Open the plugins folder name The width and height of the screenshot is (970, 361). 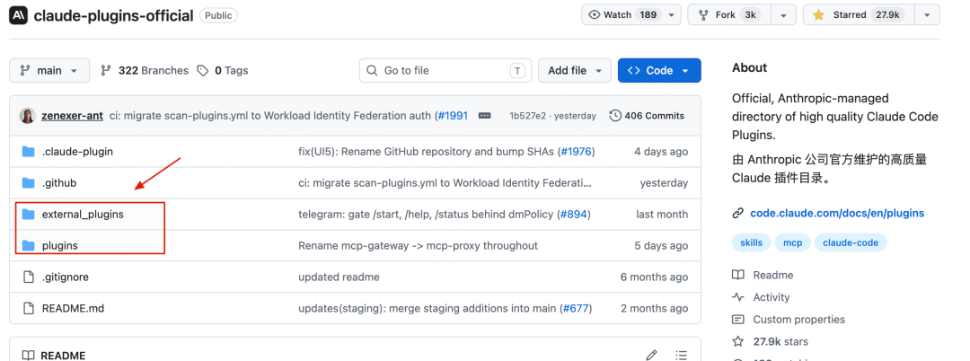click(x=60, y=245)
